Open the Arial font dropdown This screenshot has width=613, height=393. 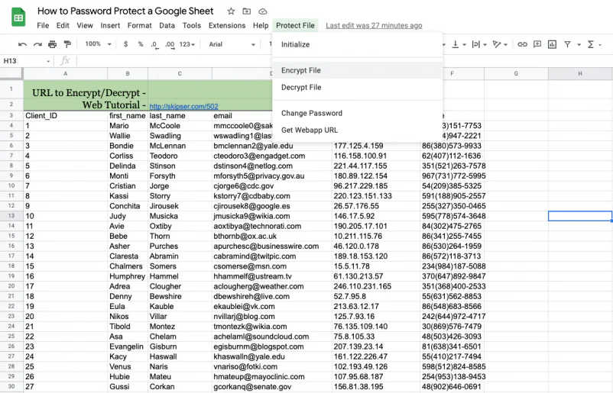coord(232,44)
